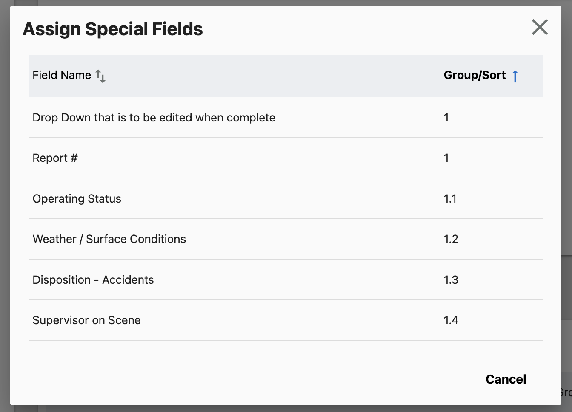Choose the Supervisor on Scene field
The height and width of the screenshot is (412, 572).
[x=86, y=320]
